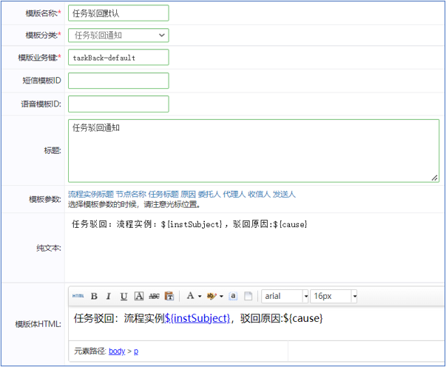The width and height of the screenshot is (446, 367).
Task: Insert the 节点名称 template parameter
Action: point(130,195)
